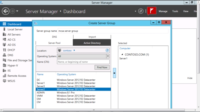This screenshot has height=112, width=200.
Task: Select the VMM computer row
Action: pyautogui.click(x=73, y=96)
